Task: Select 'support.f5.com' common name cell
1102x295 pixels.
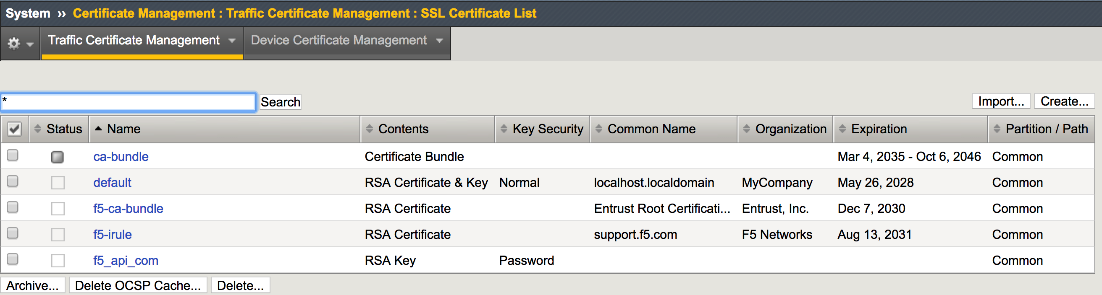Action: pos(635,235)
